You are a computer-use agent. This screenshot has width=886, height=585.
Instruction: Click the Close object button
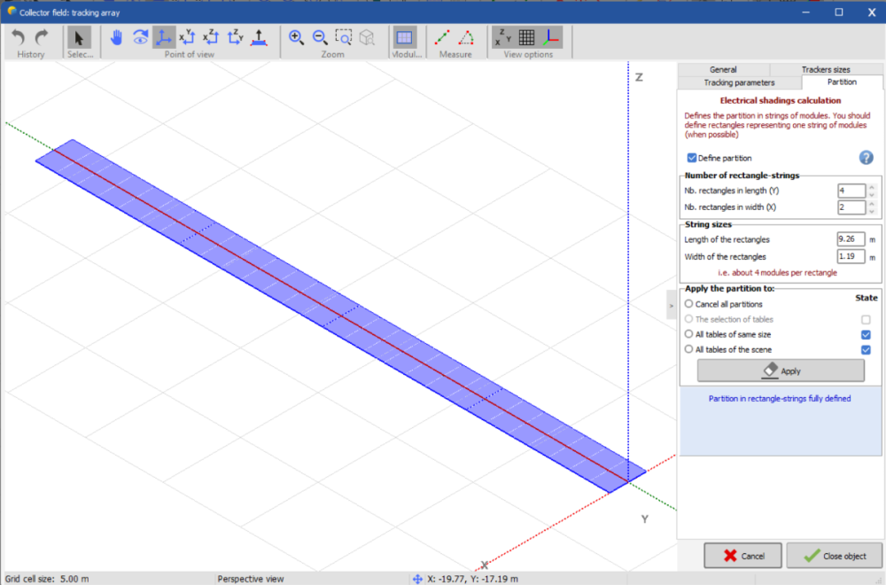(x=834, y=556)
